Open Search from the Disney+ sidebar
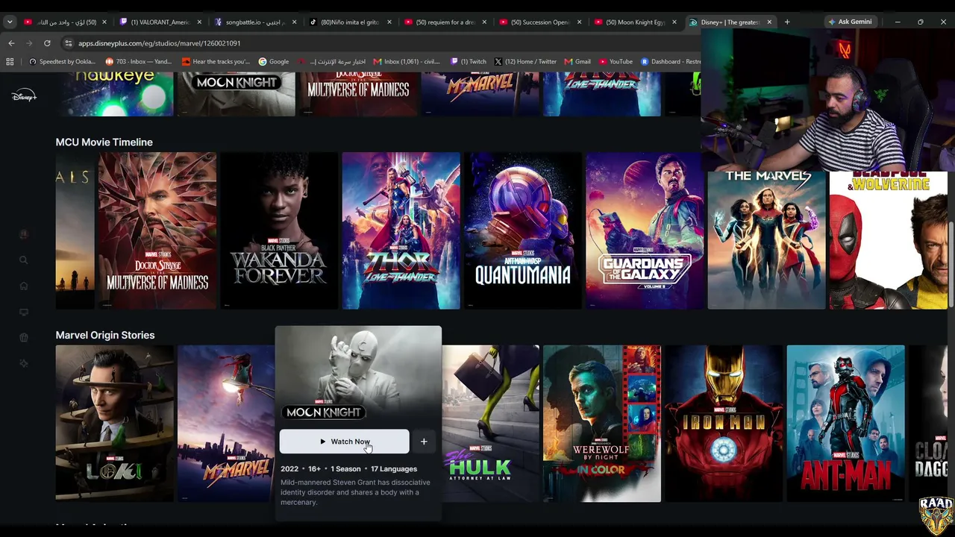This screenshot has width=955, height=537. coord(23,260)
